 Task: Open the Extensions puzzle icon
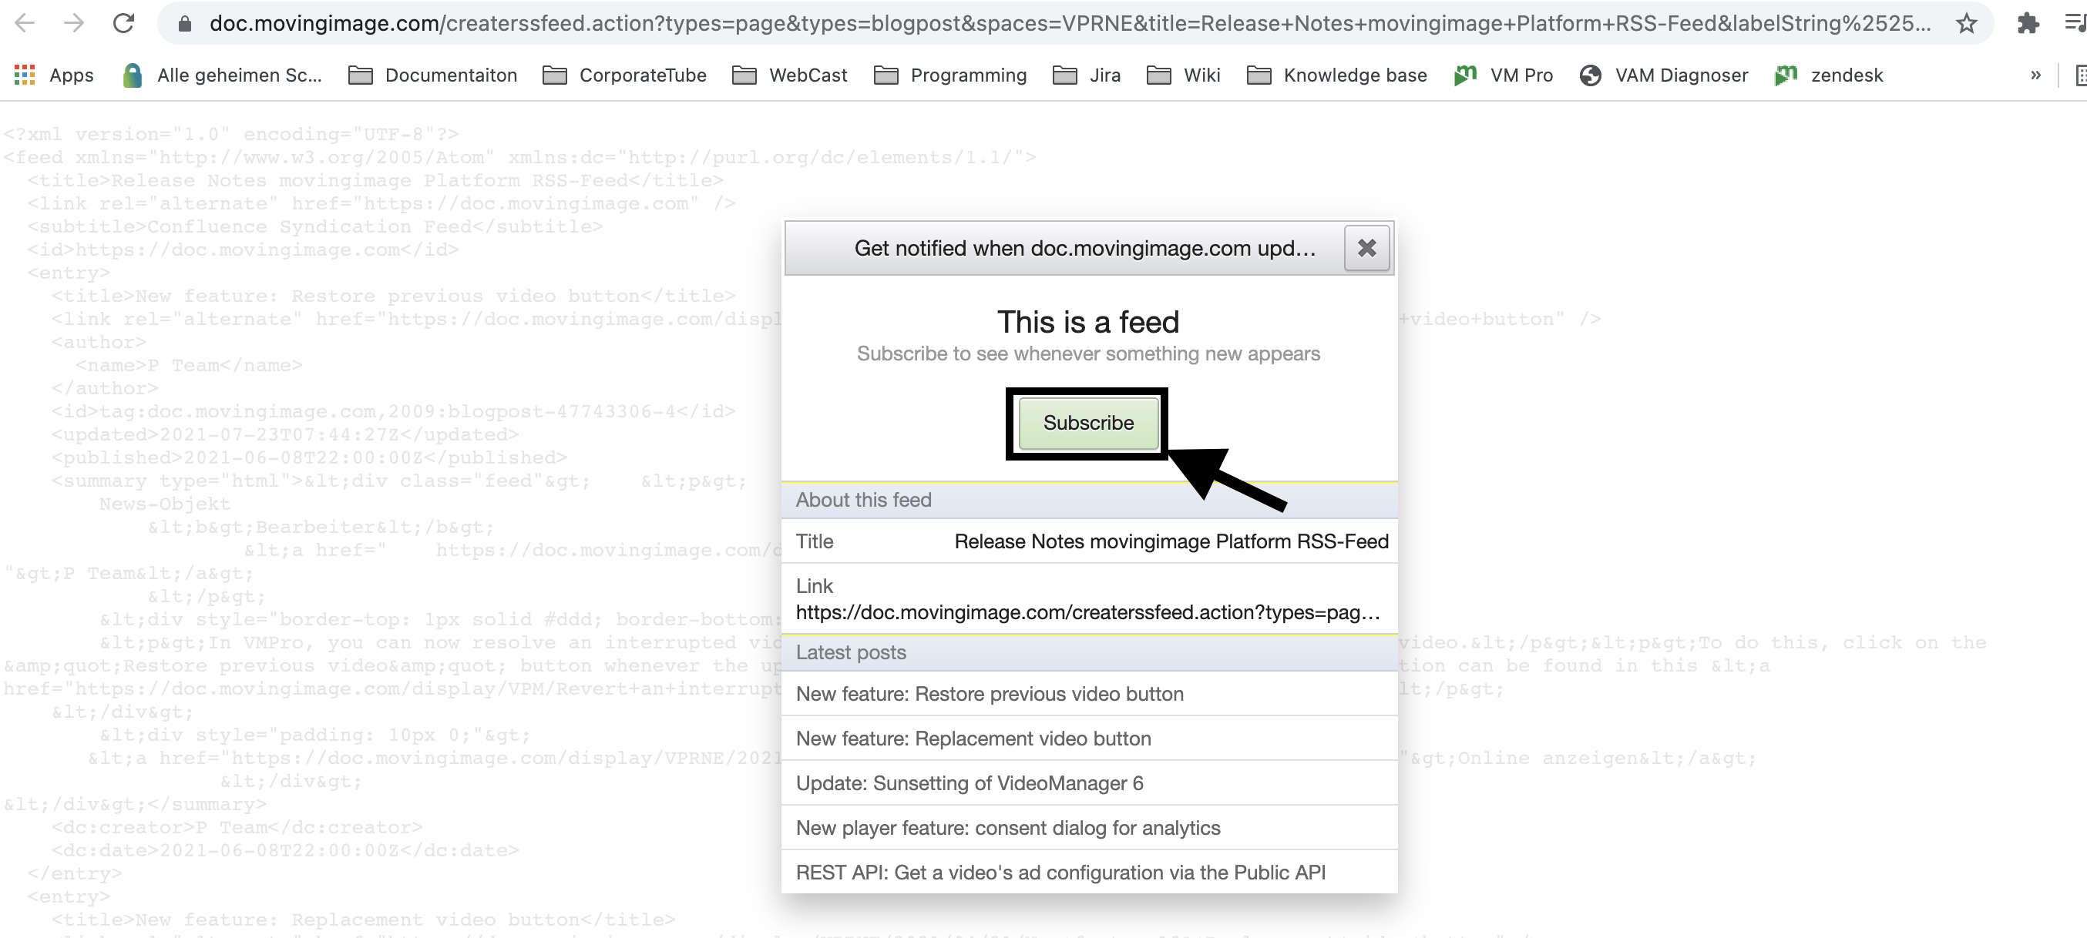2027,23
